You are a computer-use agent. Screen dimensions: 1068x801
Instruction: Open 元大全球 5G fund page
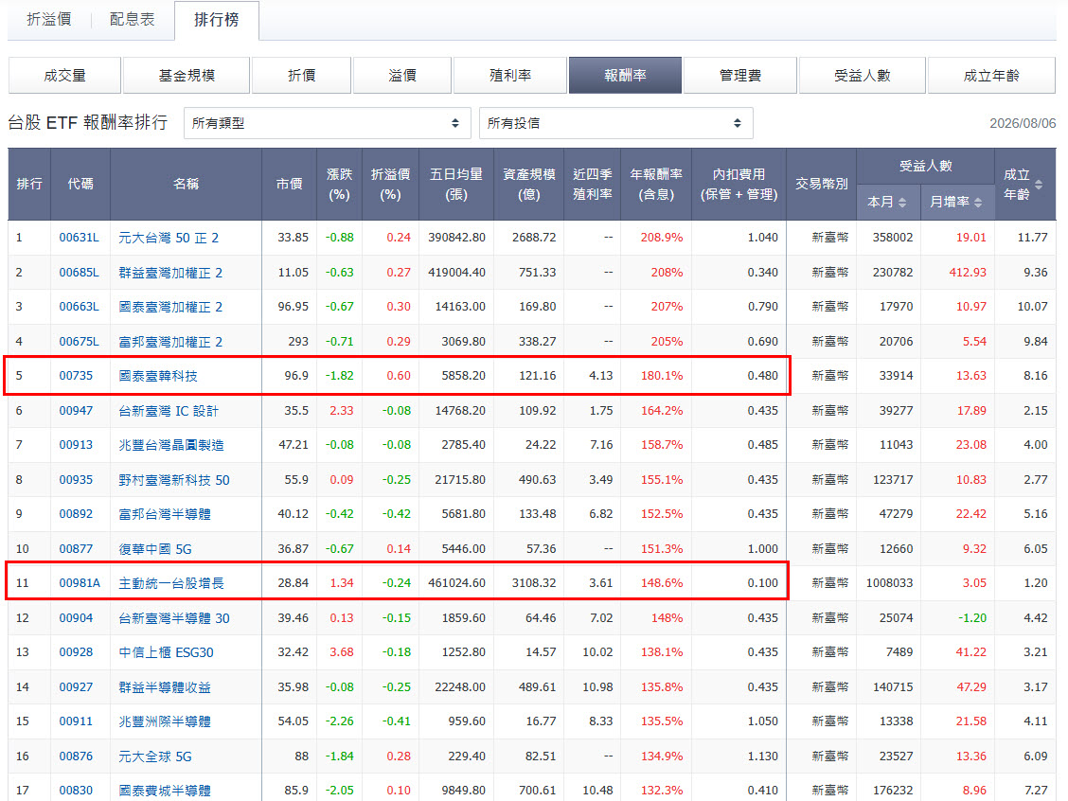tap(154, 756)
